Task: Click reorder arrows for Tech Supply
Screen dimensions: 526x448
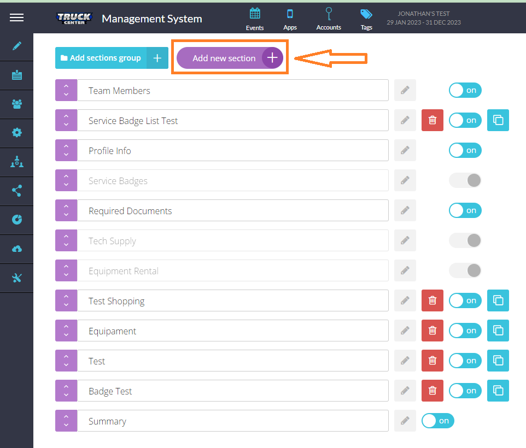Action: [66, 240]
